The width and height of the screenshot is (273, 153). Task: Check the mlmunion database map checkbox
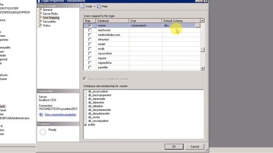90,40
